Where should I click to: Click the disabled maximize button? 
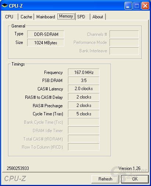click(x=137, y=6)
